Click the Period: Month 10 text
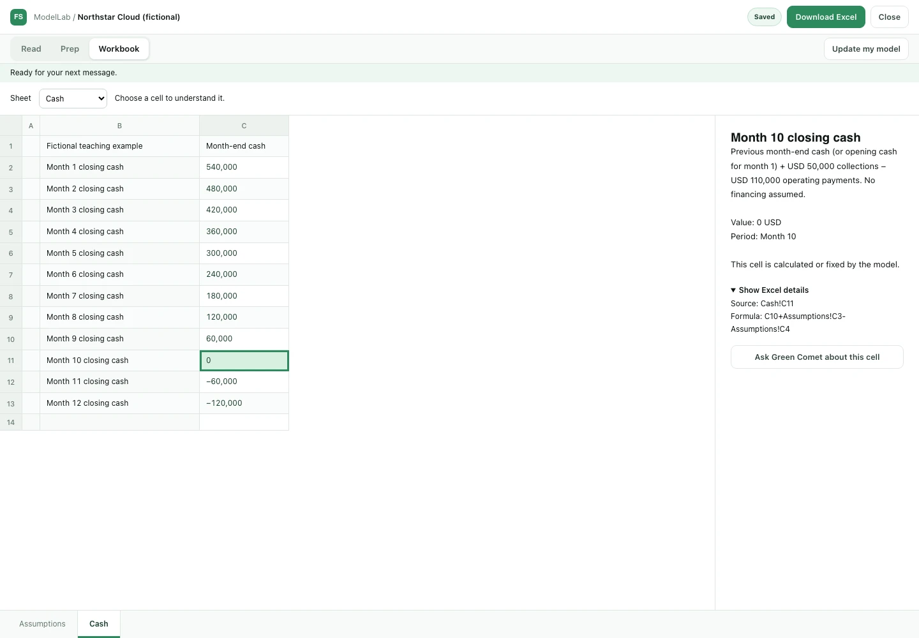 763,237
